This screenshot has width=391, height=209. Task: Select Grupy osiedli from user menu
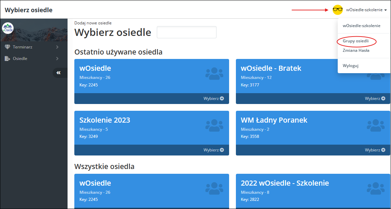[x=355, y=41]
